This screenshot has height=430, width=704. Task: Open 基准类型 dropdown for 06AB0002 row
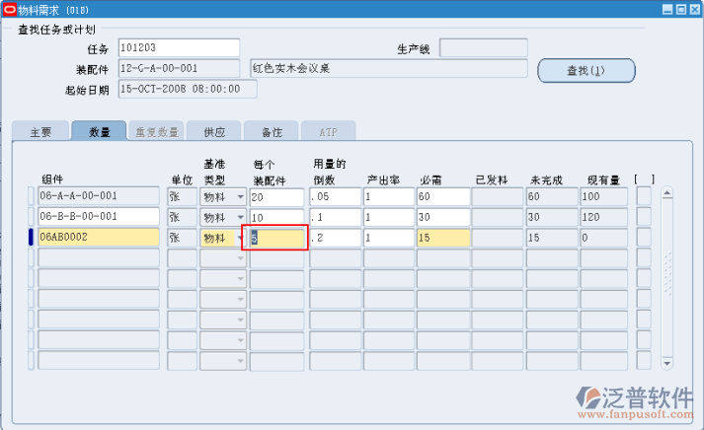click(240, 239)
